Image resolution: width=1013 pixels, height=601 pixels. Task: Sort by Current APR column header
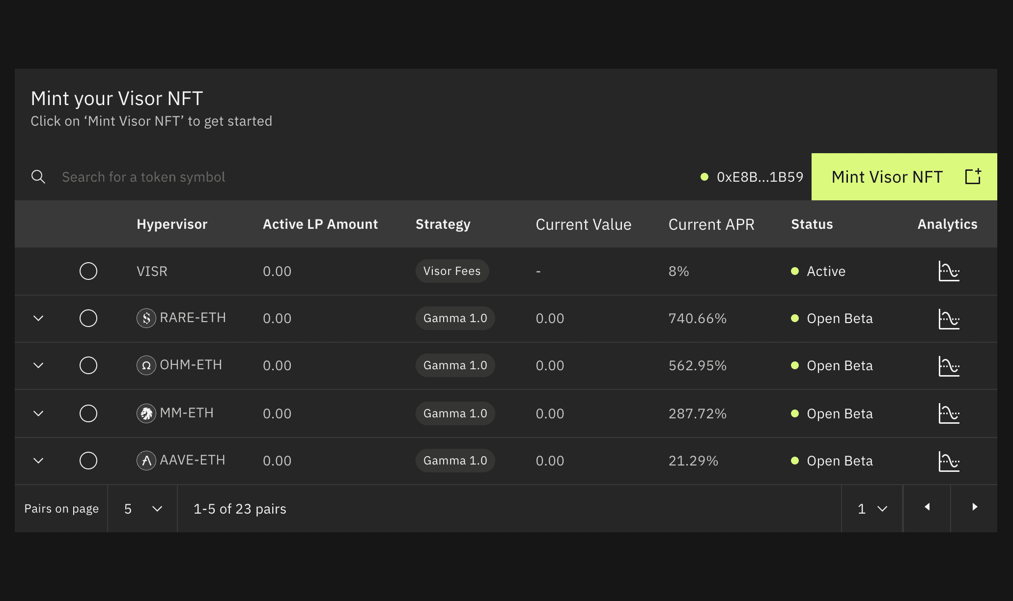click(x=711, y=224)
